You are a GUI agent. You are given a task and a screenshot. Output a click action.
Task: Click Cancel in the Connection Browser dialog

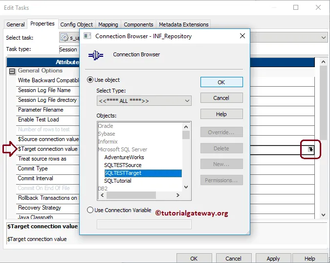(x=221, y=98)
